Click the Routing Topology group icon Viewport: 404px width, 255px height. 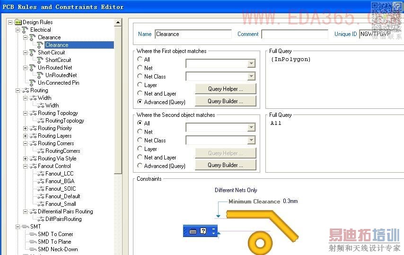[x=33, y=113]
